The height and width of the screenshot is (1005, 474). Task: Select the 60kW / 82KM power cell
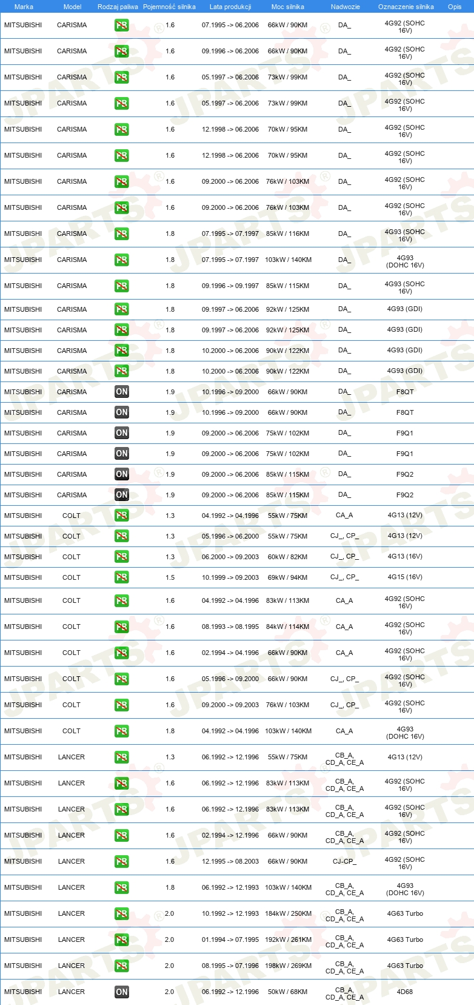point(288,557)
